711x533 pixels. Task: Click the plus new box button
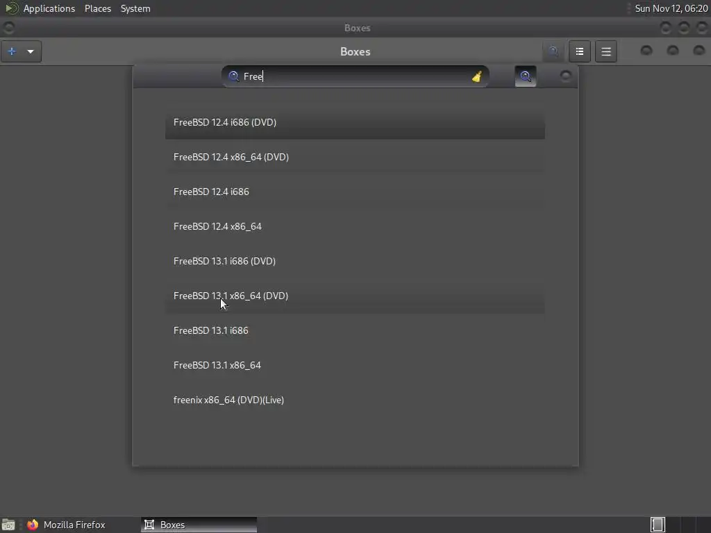coord(12,51)
